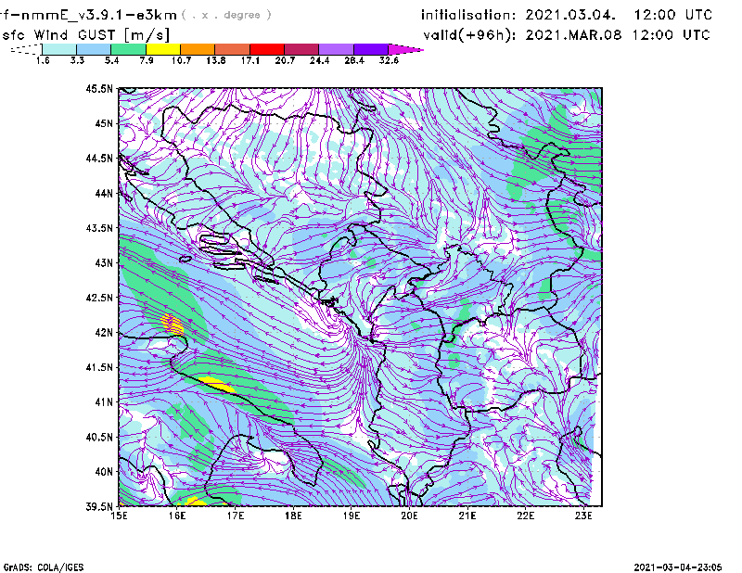The height and width of the screenshot is (573, 742).
Task: Click the 45.5N latitude axis label
Action: 99,88
